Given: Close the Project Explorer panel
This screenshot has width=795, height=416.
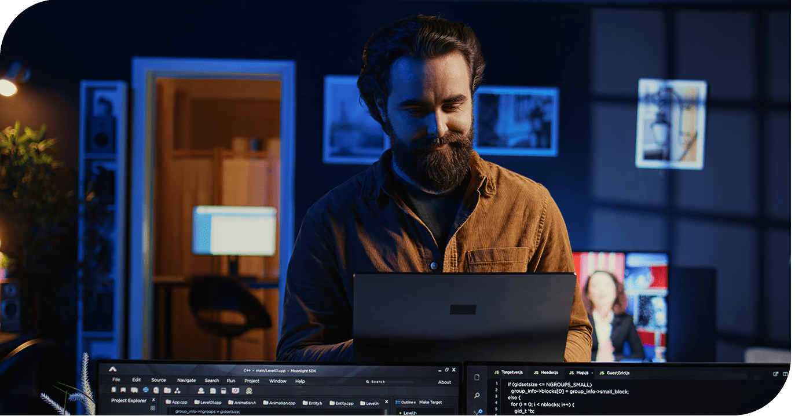Looking at the screenshot, I should pos(153,400).
